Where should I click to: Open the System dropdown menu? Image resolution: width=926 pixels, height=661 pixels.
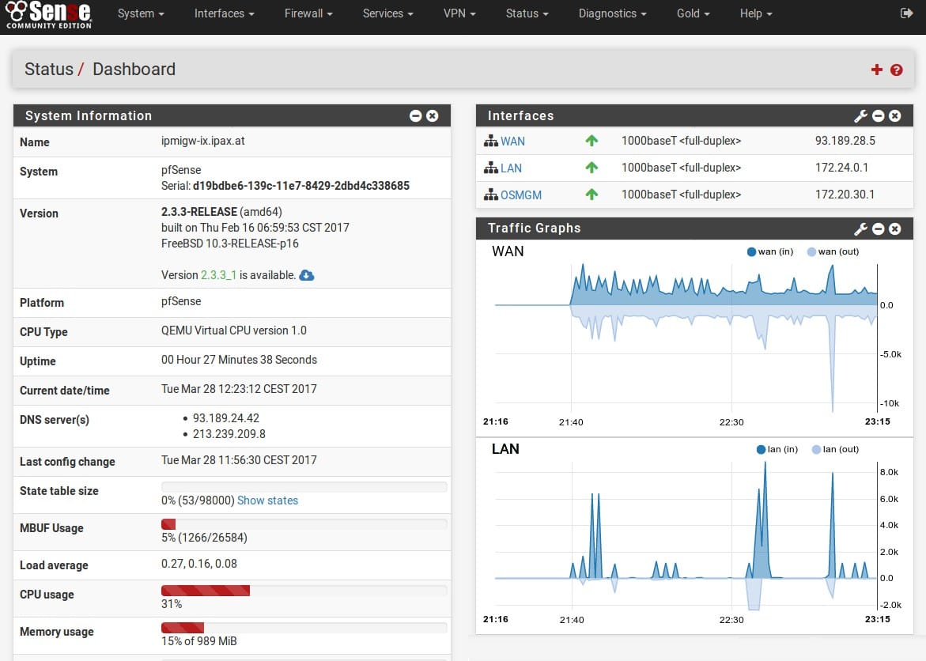141,13
